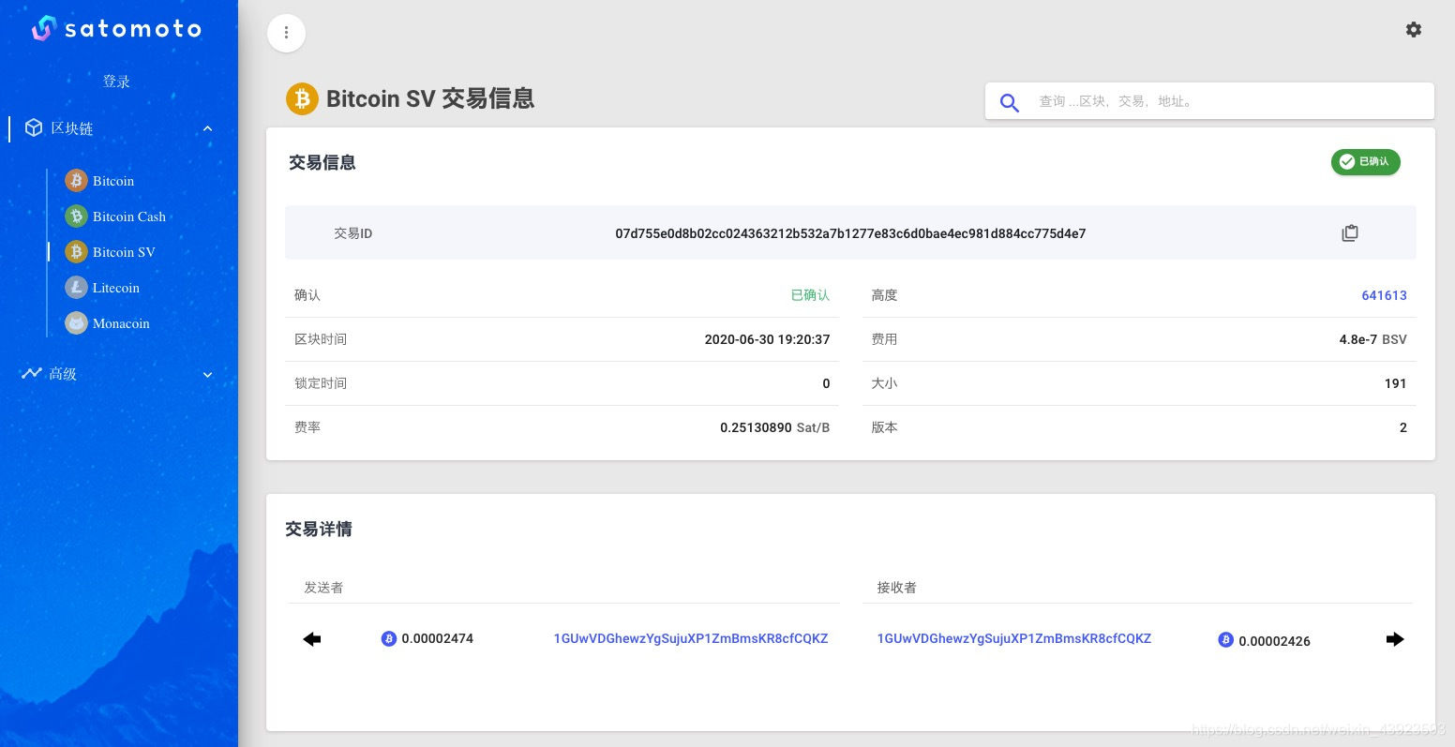Select Bitcoin SV in the sidebar
1455x747 pixels.
[x=124, y=252]
